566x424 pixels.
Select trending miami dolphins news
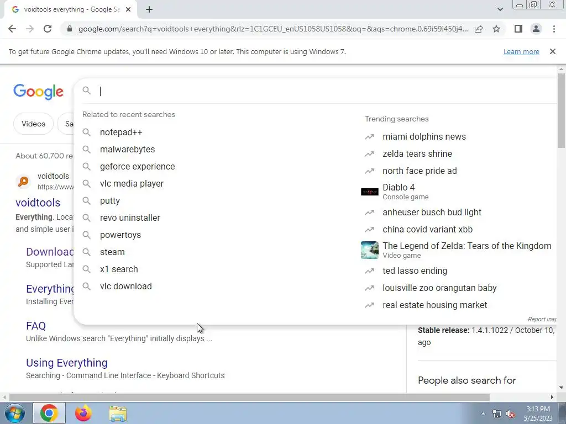424,137
